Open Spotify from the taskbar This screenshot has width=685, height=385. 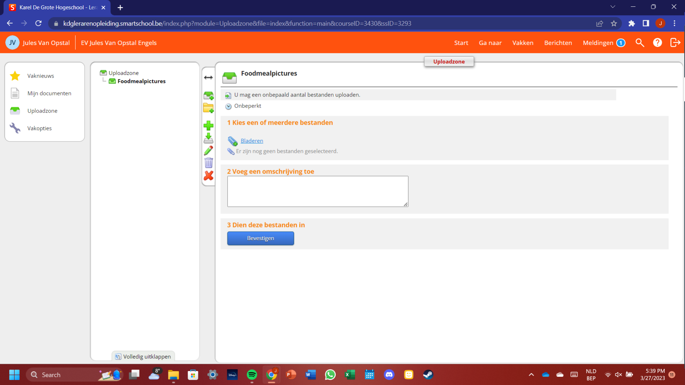coord(252,375)
